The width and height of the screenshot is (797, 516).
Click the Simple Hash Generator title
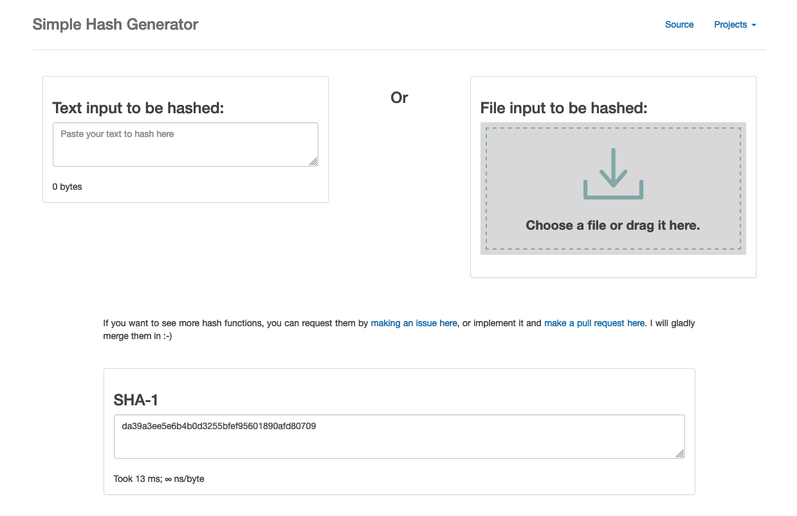115,24
